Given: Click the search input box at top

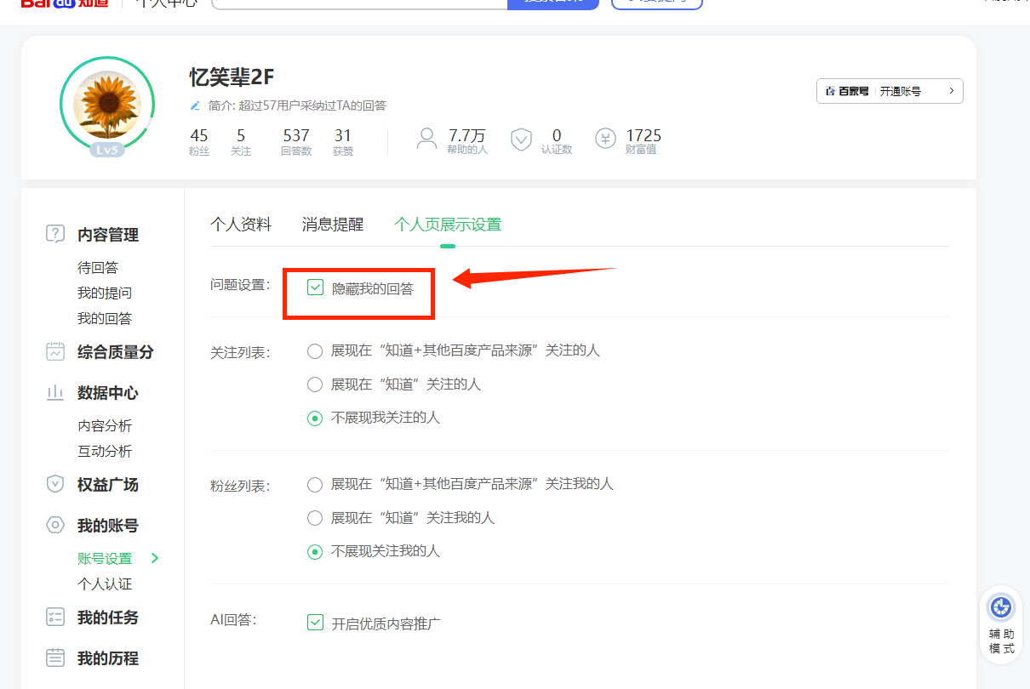Looking at the screenshot, I should (359, 3).
